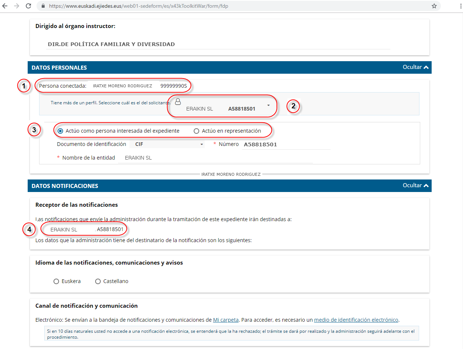Image resolution: width=463 pixels, height=349 pixels.
Task: Select 'Actúo como persona interesada del expediente'
Action: pos(61,131)
